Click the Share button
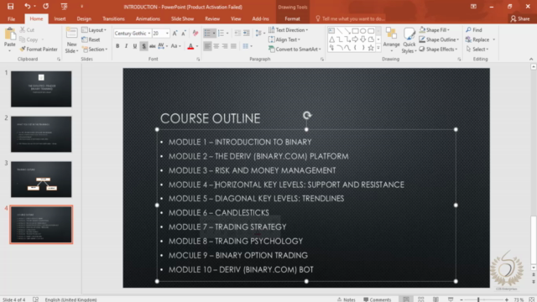 point(520,18)
